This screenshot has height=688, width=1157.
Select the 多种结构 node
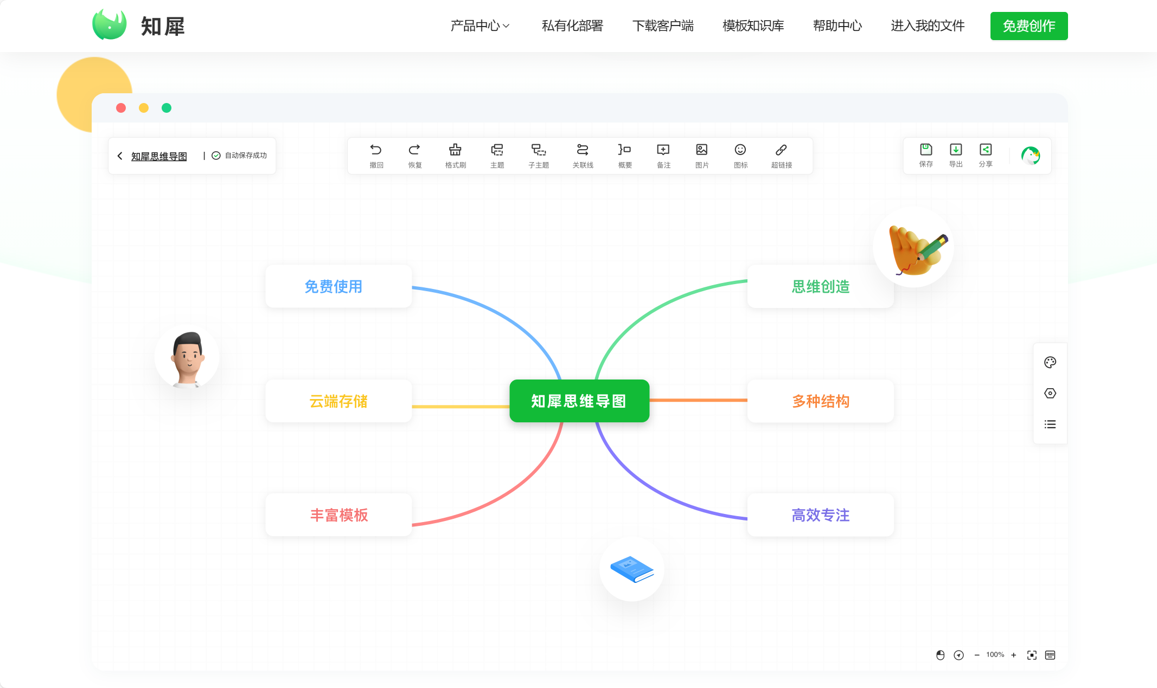820,401
